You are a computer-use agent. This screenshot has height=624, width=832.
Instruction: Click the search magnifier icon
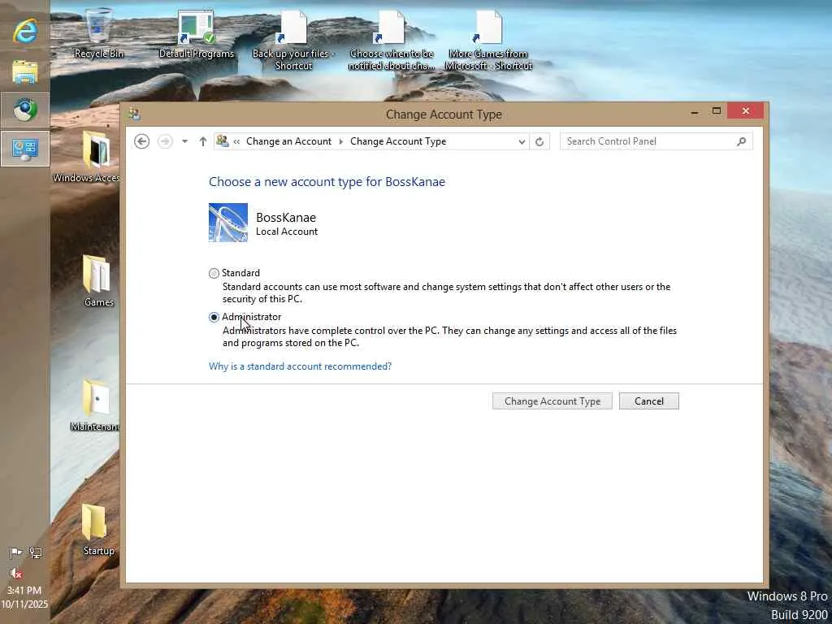tap(741, 141)
